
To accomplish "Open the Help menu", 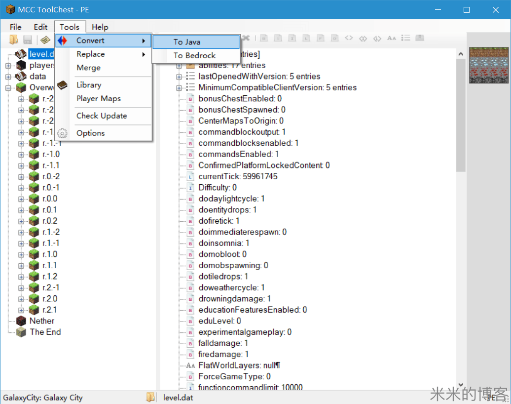I will pos(100,27).
